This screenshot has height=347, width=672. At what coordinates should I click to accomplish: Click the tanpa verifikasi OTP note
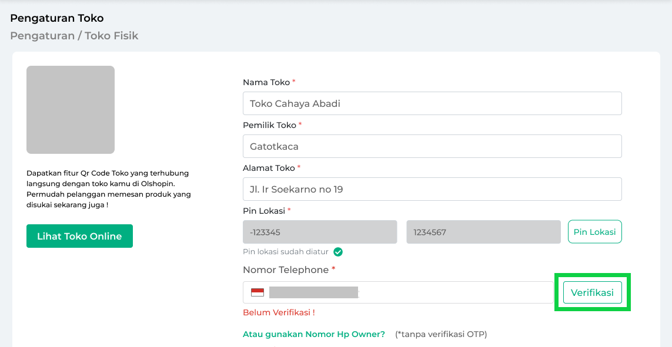pos(441,334)
